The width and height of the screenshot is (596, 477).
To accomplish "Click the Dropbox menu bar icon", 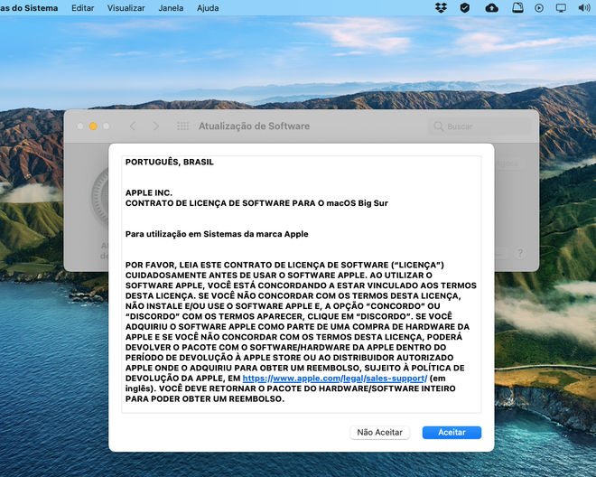I will 441,8.
